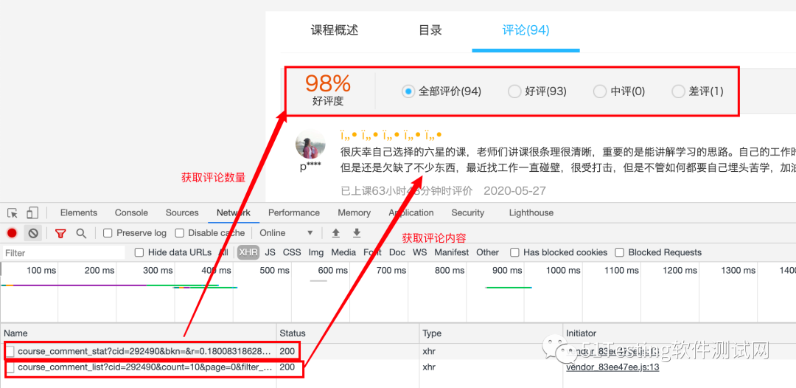Check Has blocked cookies
The width and height of the screenshot is (796, 388).
point(514,252)
